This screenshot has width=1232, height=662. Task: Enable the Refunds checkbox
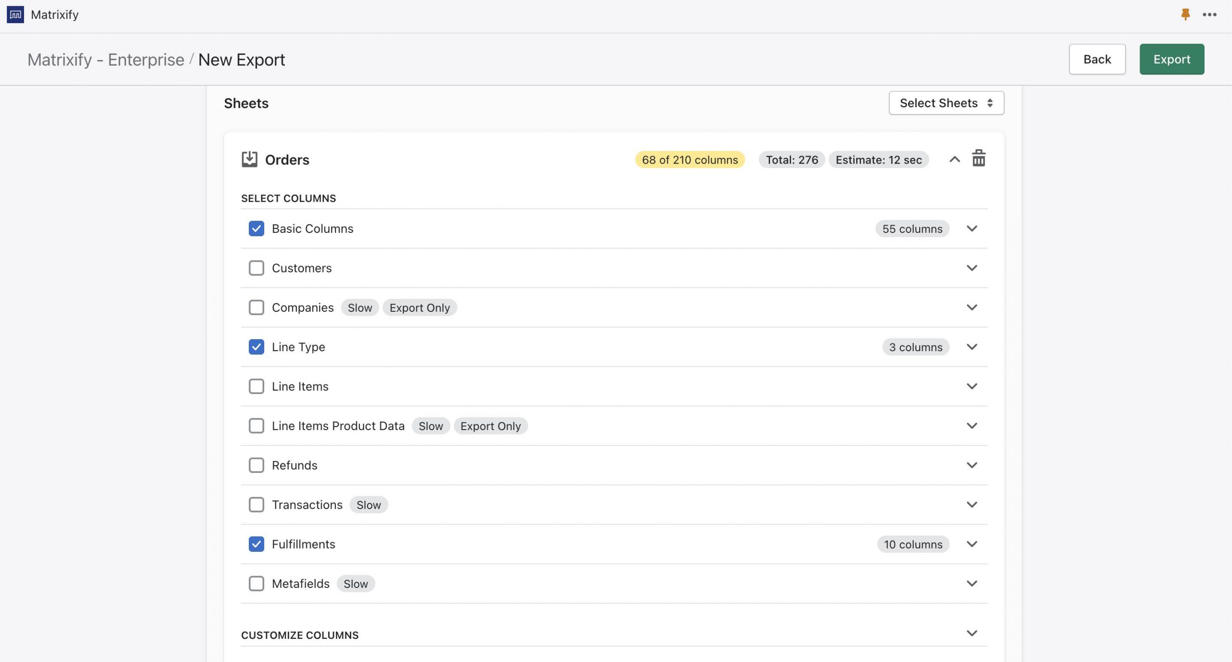[x=256, y=465]
